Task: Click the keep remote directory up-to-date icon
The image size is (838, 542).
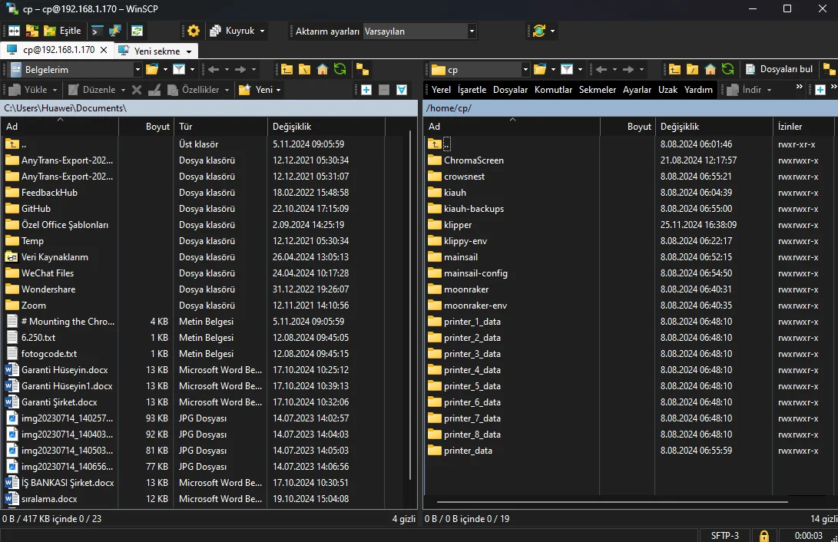Action: [x=137, y=31]
